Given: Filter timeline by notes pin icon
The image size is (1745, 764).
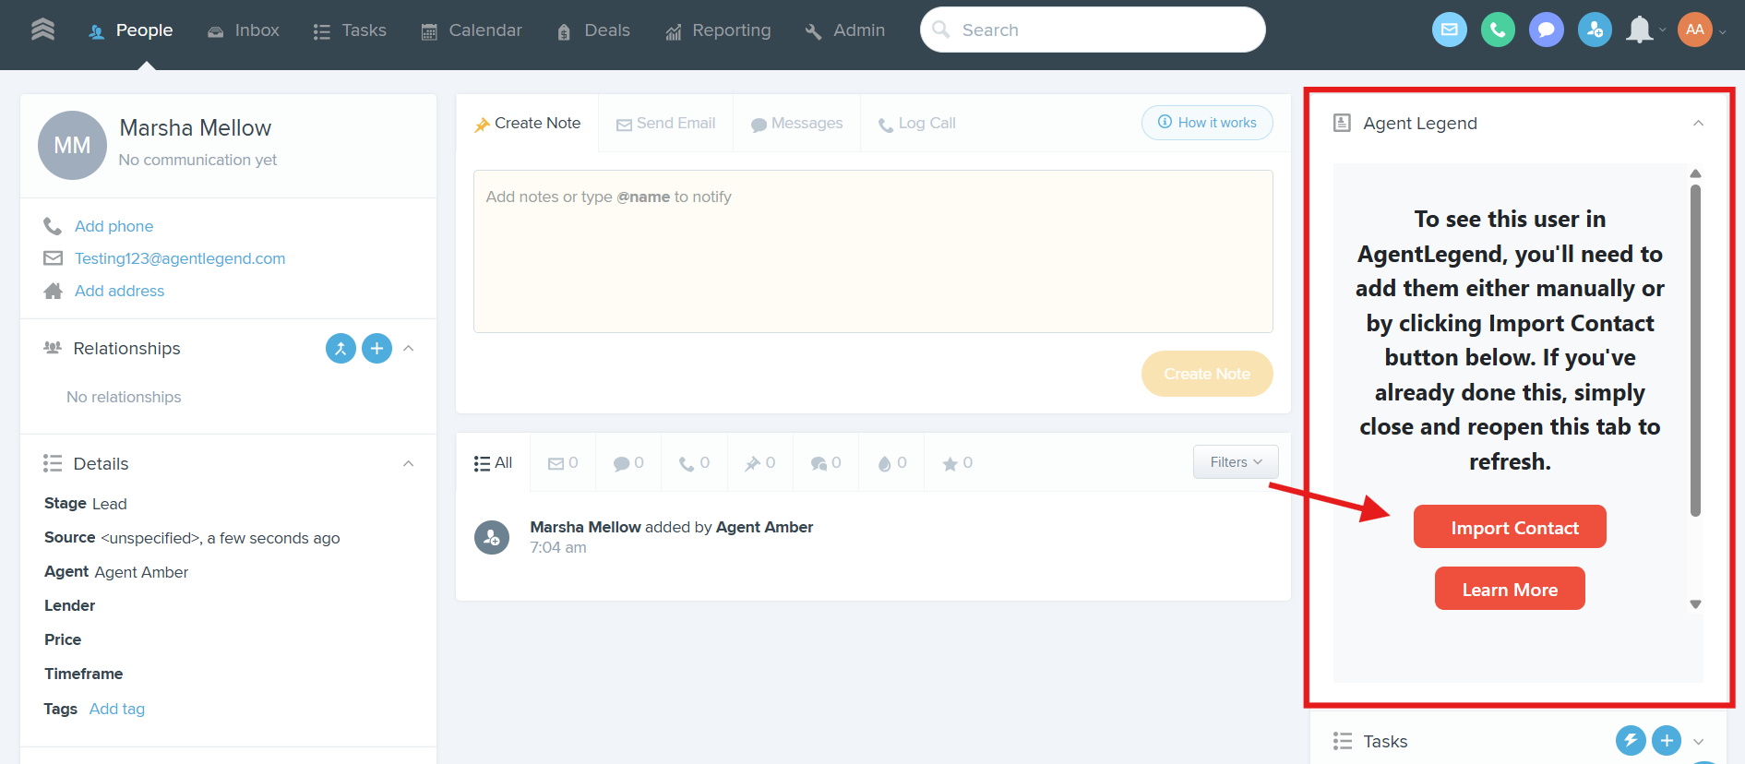Looking at the screenshot, I should point(759,462).
